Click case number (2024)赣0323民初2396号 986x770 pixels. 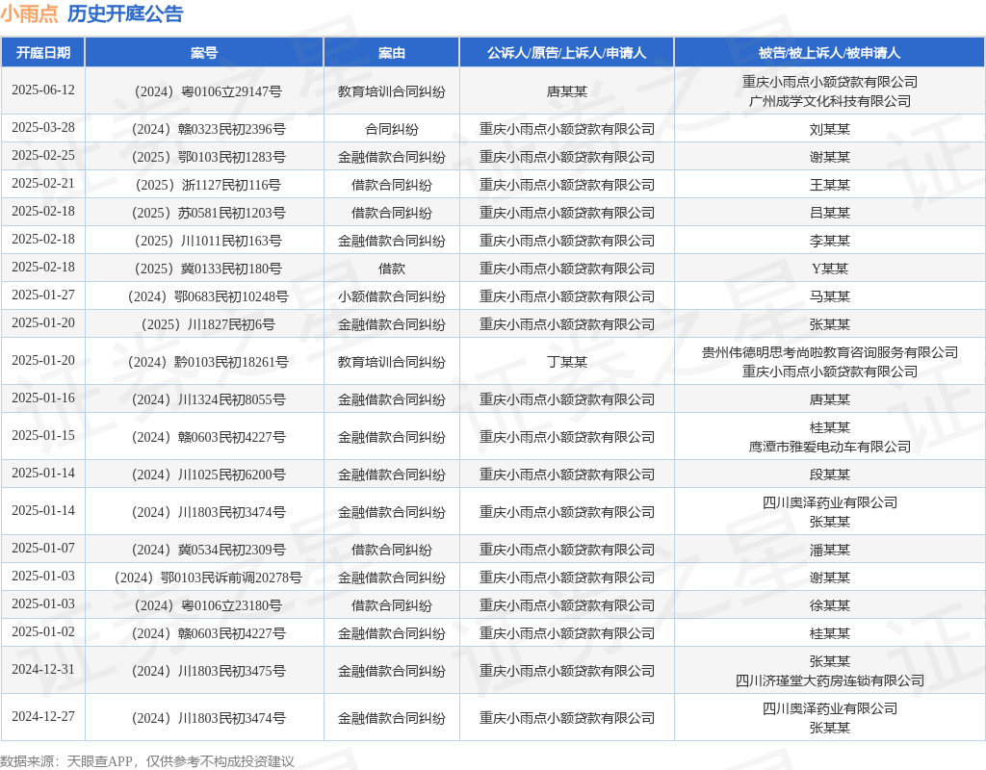click(208, 130)
